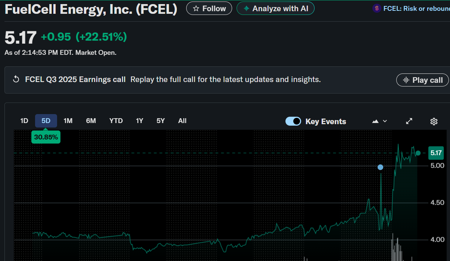
Task: Select the 5D chart range
Action: click(46, 121)
